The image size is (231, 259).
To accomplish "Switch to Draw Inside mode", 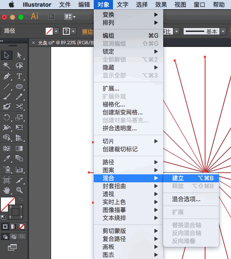I will pyautogui.click(x=22, y=237).
